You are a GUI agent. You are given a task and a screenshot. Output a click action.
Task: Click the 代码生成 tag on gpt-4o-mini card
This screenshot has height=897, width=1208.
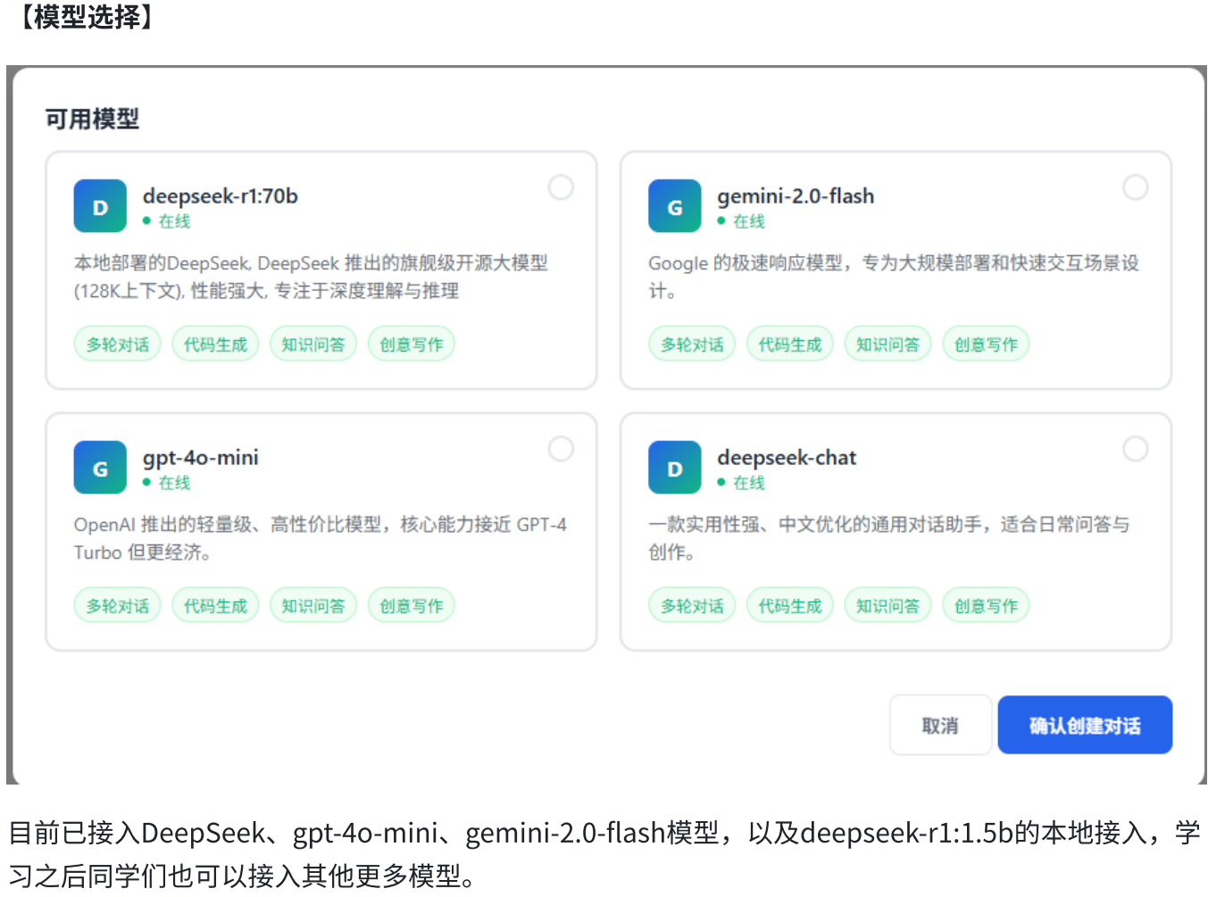215,606
